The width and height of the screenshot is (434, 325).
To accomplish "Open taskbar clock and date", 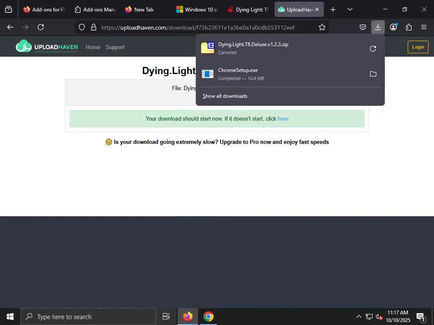I will (398, 317).
